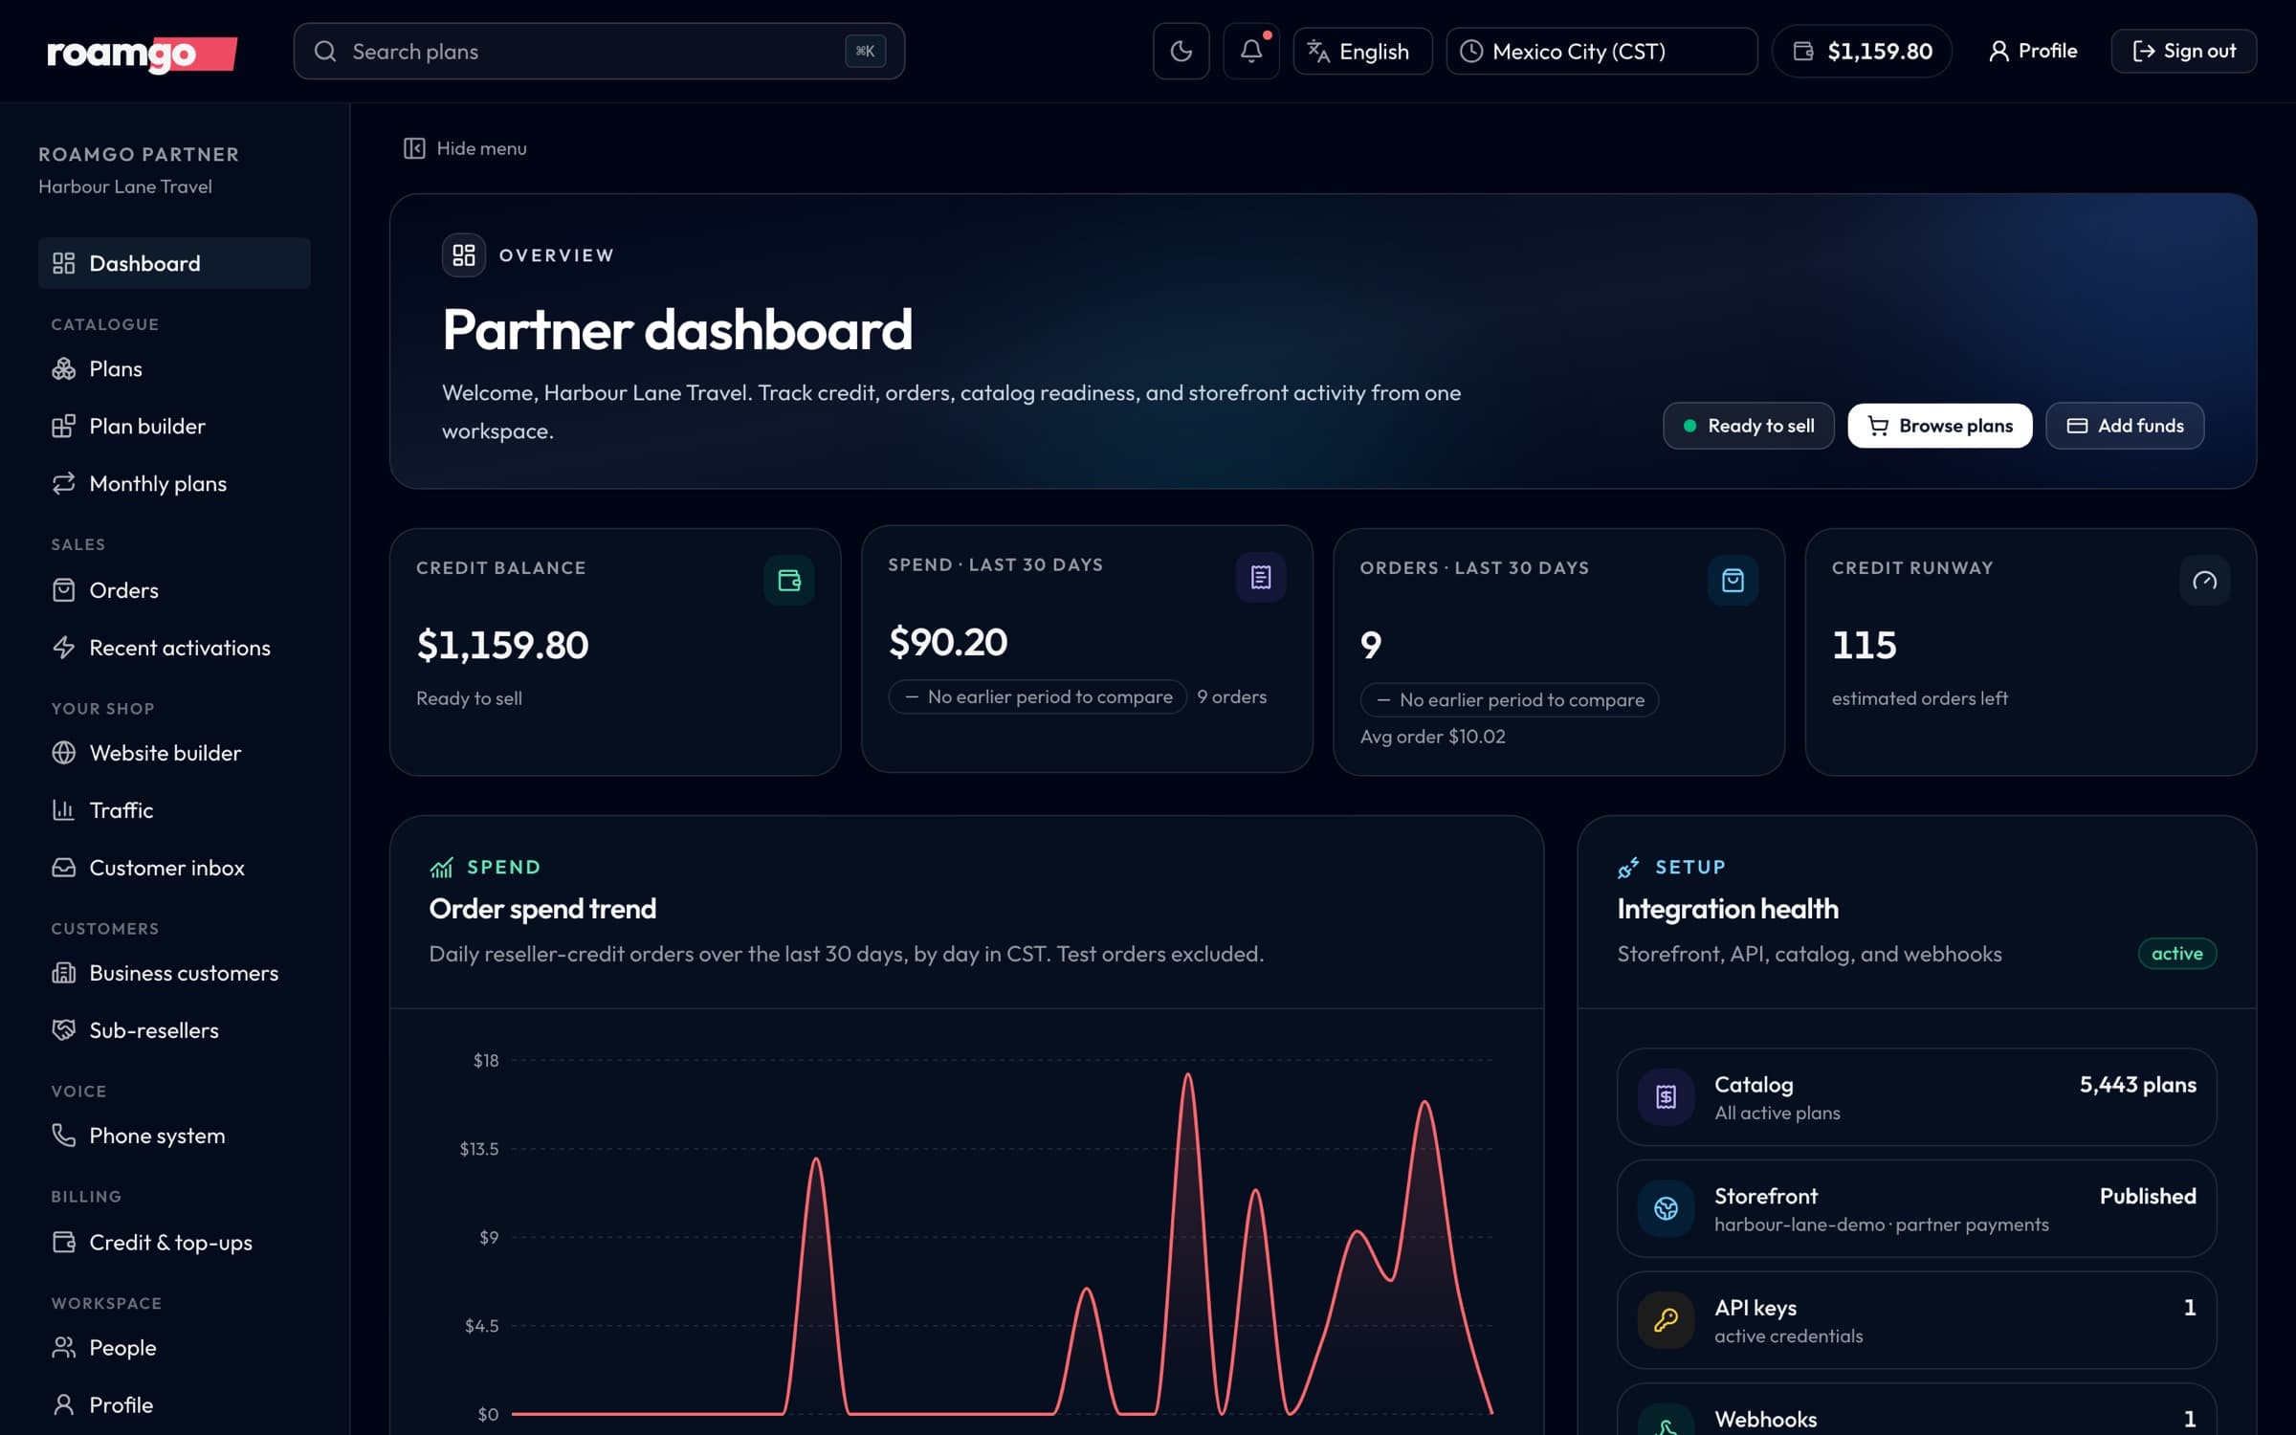Screen dimensions: 2296x1435
Task: Open the Webhooks integration row
Action: (x=1916, y=1410)
